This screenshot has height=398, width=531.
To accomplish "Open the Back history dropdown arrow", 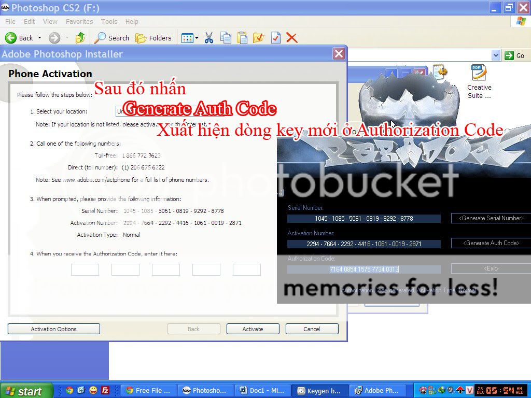I will (x=39, y=38).
